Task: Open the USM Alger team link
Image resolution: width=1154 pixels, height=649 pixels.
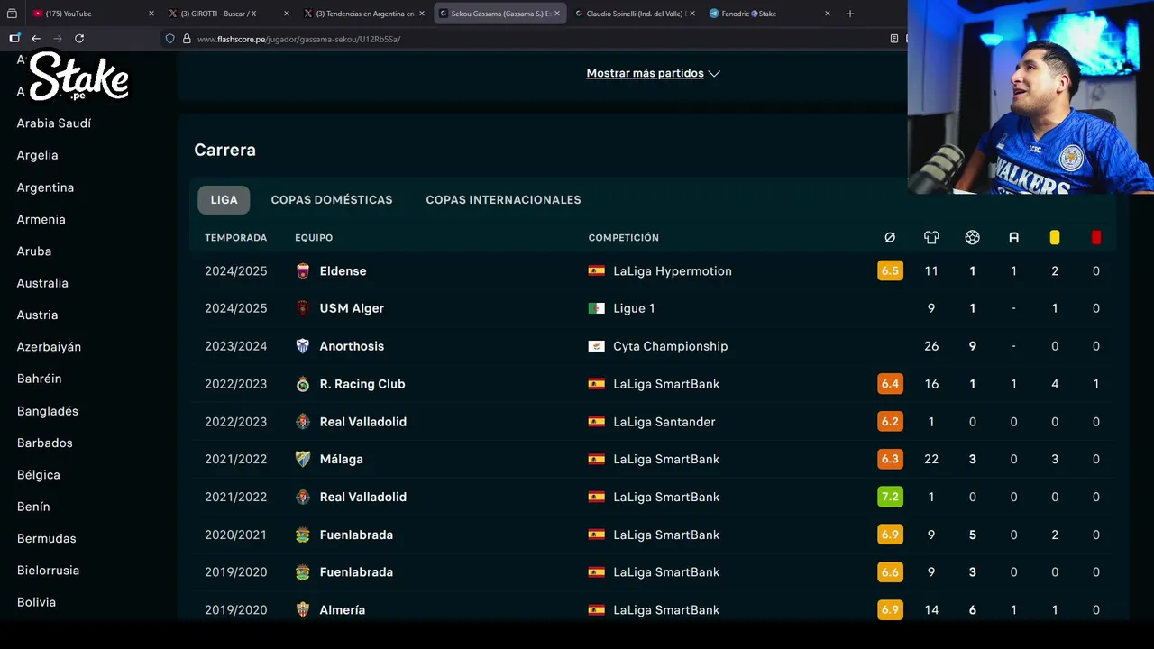Action: coord(352,308)
